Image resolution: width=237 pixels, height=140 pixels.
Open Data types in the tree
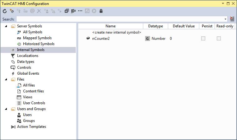(26, 62)
